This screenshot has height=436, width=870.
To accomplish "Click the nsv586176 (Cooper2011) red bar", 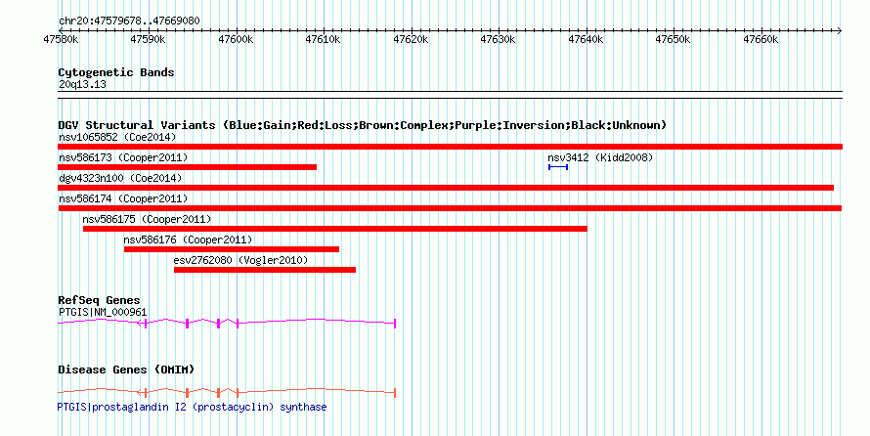I will (x=232, y=249).
